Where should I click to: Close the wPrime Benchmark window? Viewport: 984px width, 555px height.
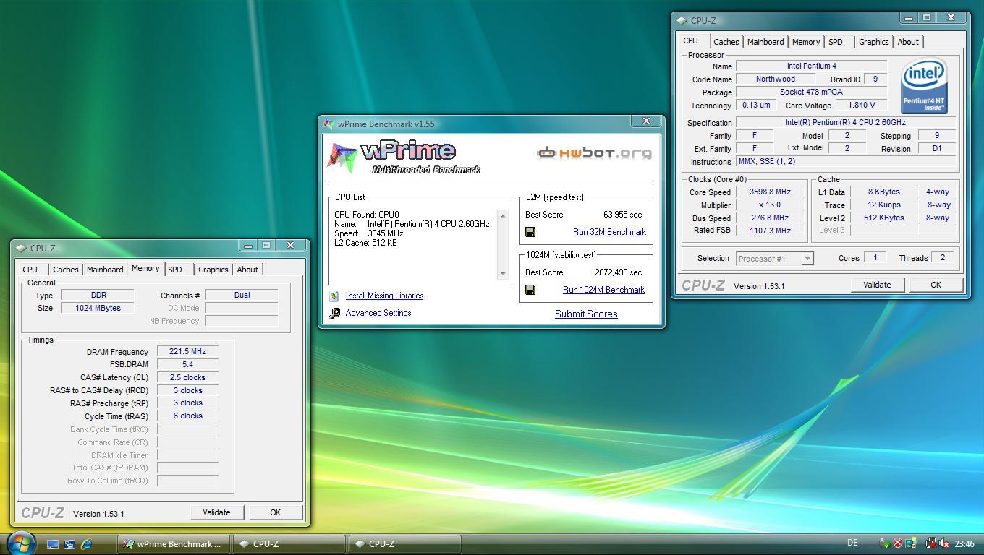646,121
